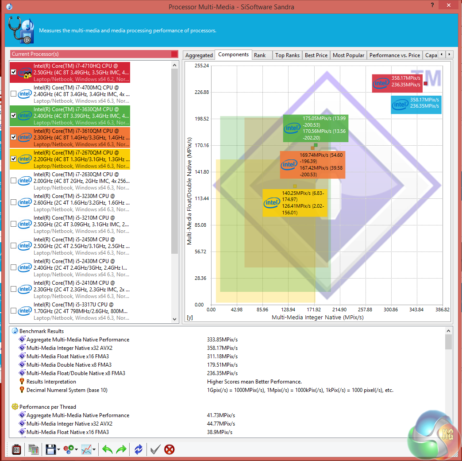The width and height of the screenshot is (462, 461).
Task: Click results pane scroll up arrow
Action: point(448,331)
